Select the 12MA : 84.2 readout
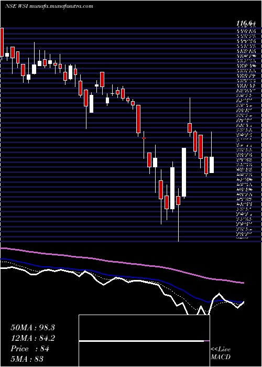Viewport: 262px width, 367px height. 32,338
